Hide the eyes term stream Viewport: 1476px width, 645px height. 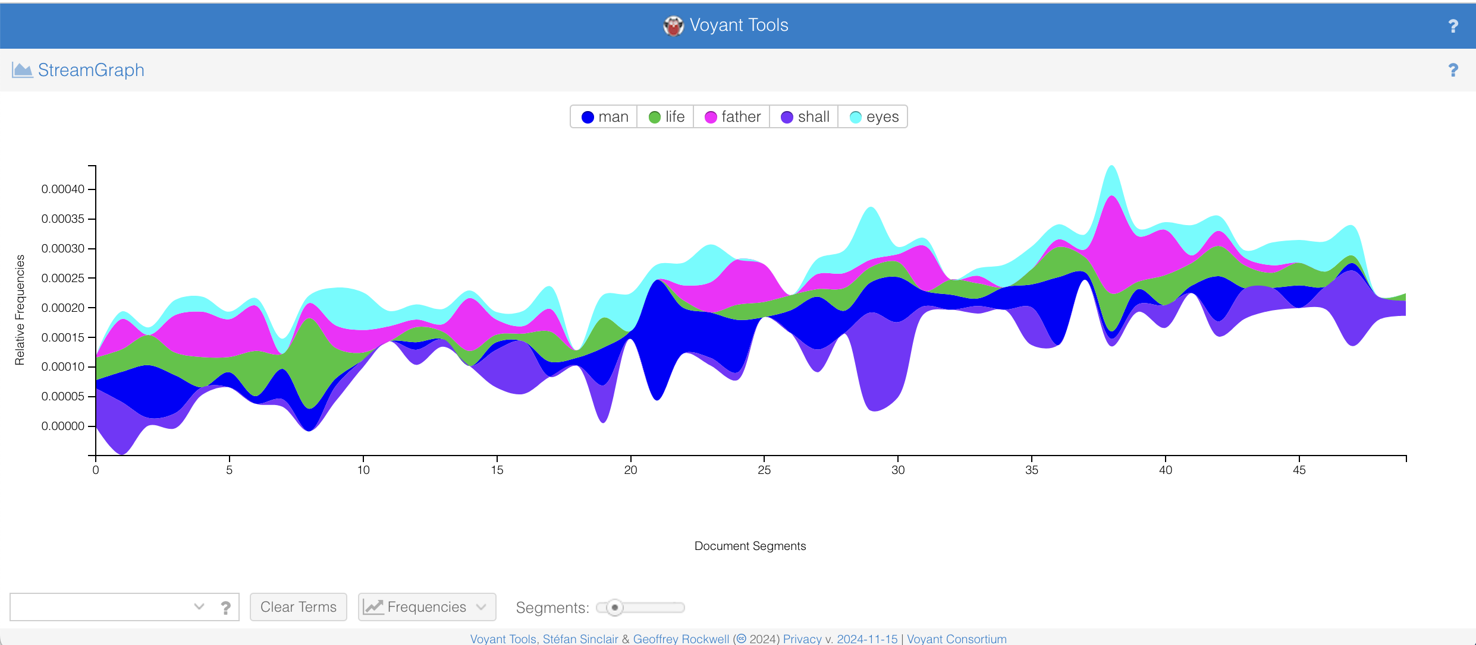click(x=874, y=117)
